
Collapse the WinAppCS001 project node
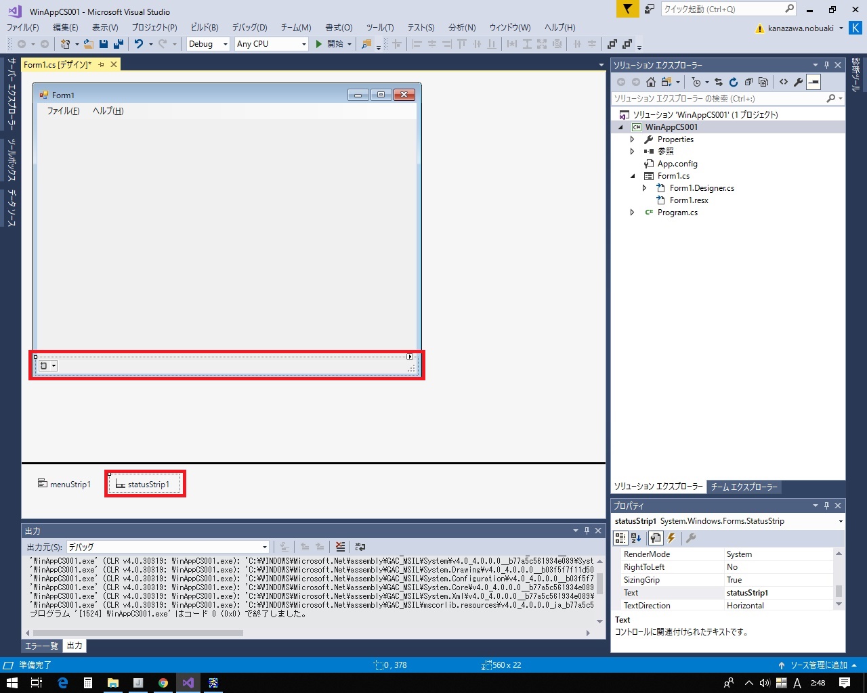coord(620,127)
